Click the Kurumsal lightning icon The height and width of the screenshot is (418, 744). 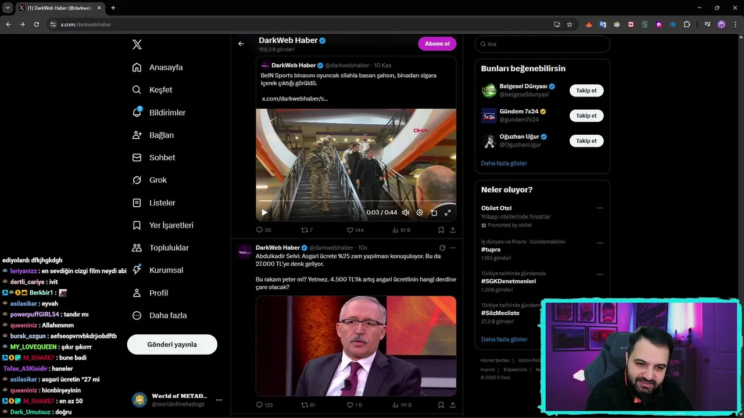[x=137, y=270]
